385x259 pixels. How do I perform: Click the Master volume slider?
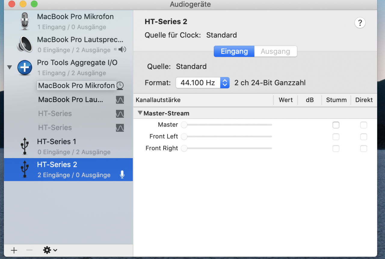(226, 125)
